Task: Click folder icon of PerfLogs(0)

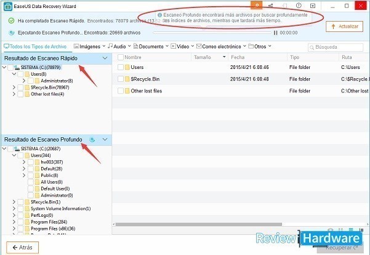Action: [27, 216]
